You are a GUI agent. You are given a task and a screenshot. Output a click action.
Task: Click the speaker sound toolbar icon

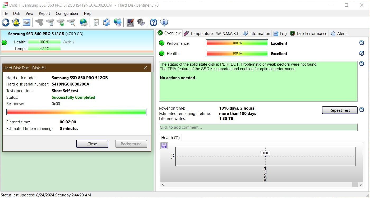coord(141,22)
